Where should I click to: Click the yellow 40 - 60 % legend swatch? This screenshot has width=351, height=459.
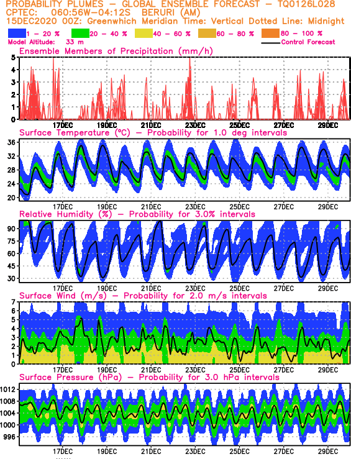(144, 34)
